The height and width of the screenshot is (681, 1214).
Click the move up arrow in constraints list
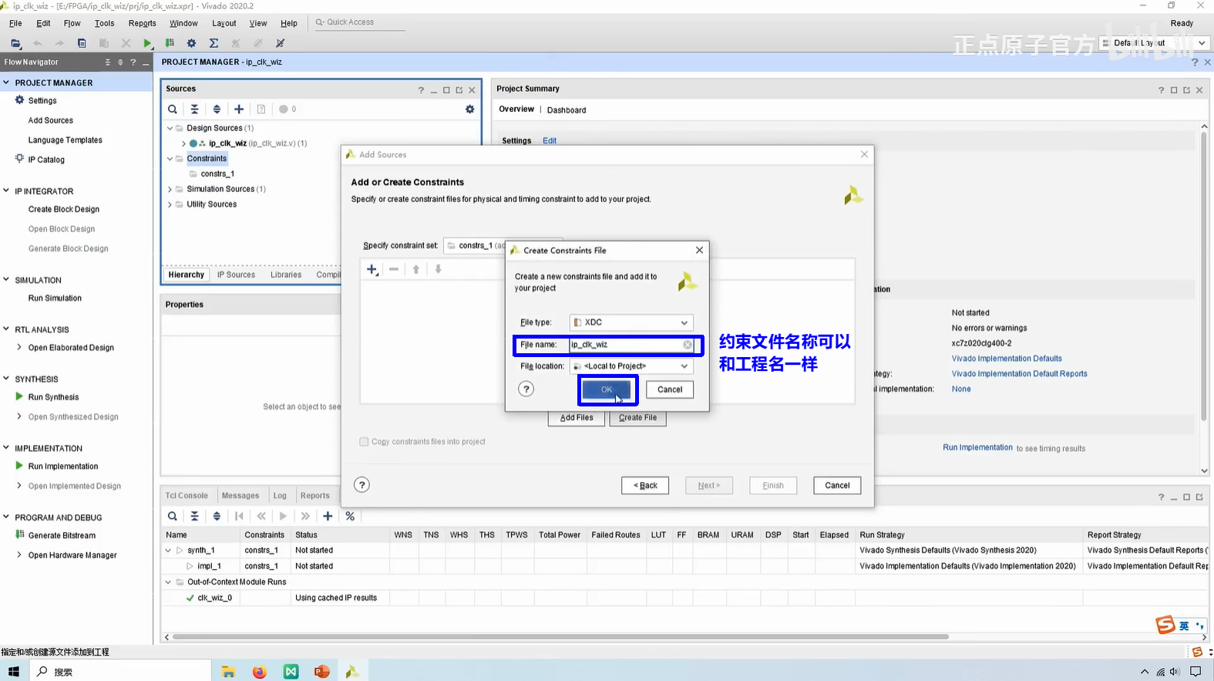(416, 269)
